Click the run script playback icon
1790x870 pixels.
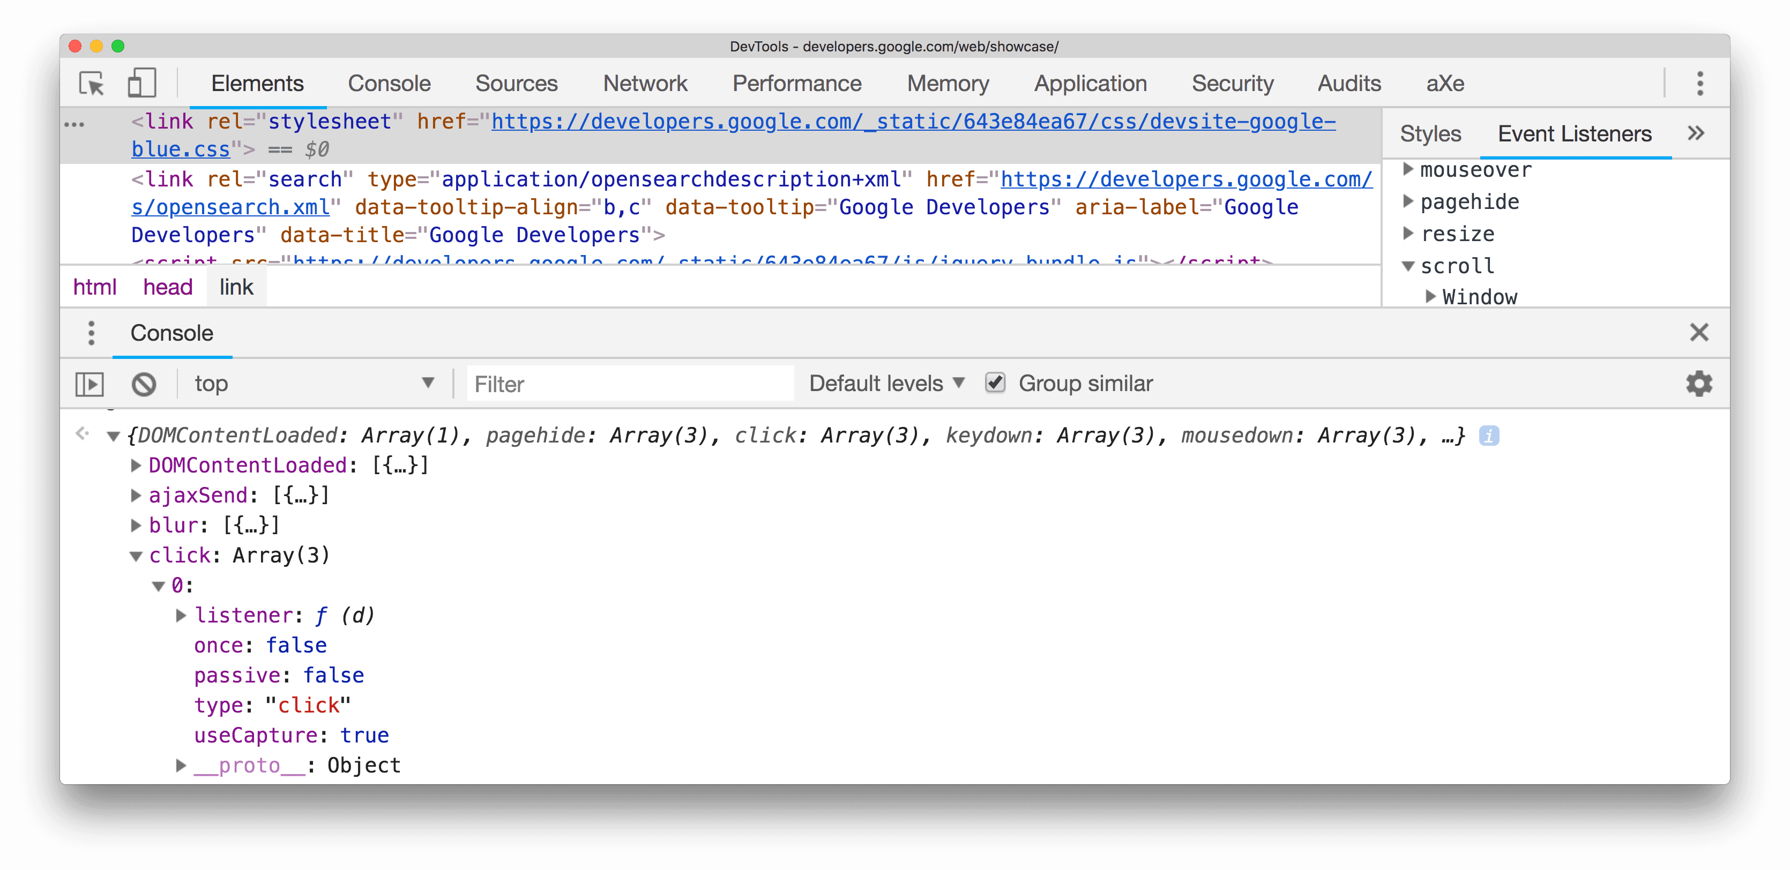(x=89, y=382)
